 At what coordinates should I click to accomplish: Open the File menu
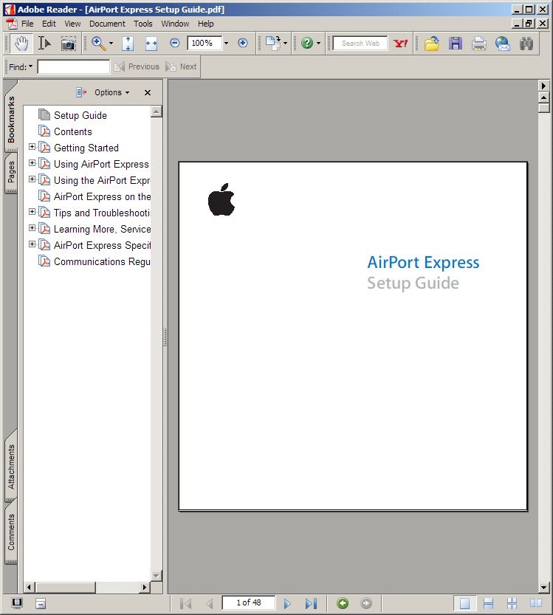pyautogui.click(x=27, y=24)
